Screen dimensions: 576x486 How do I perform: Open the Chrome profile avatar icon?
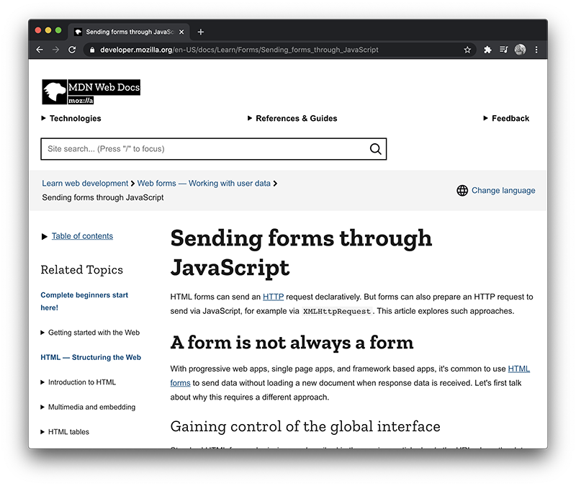point(520,50)
